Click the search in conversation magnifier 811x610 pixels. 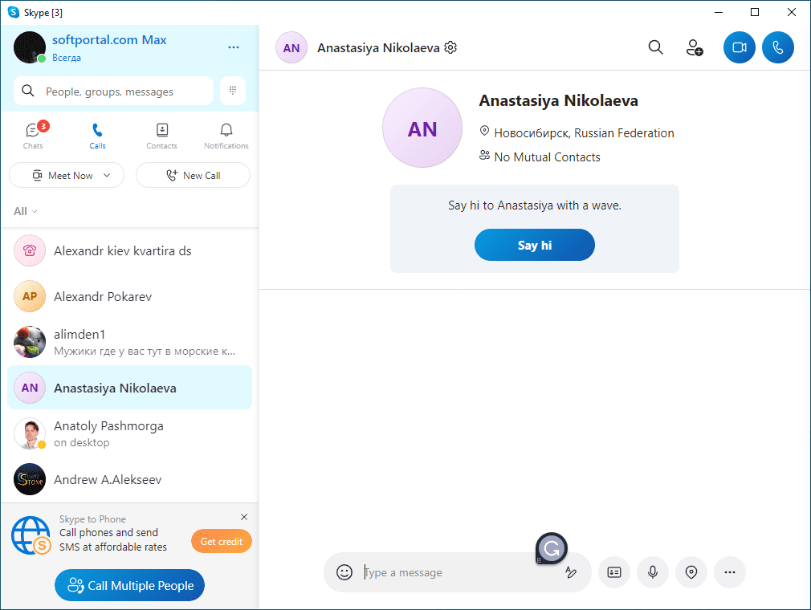(x=655, y=47)
